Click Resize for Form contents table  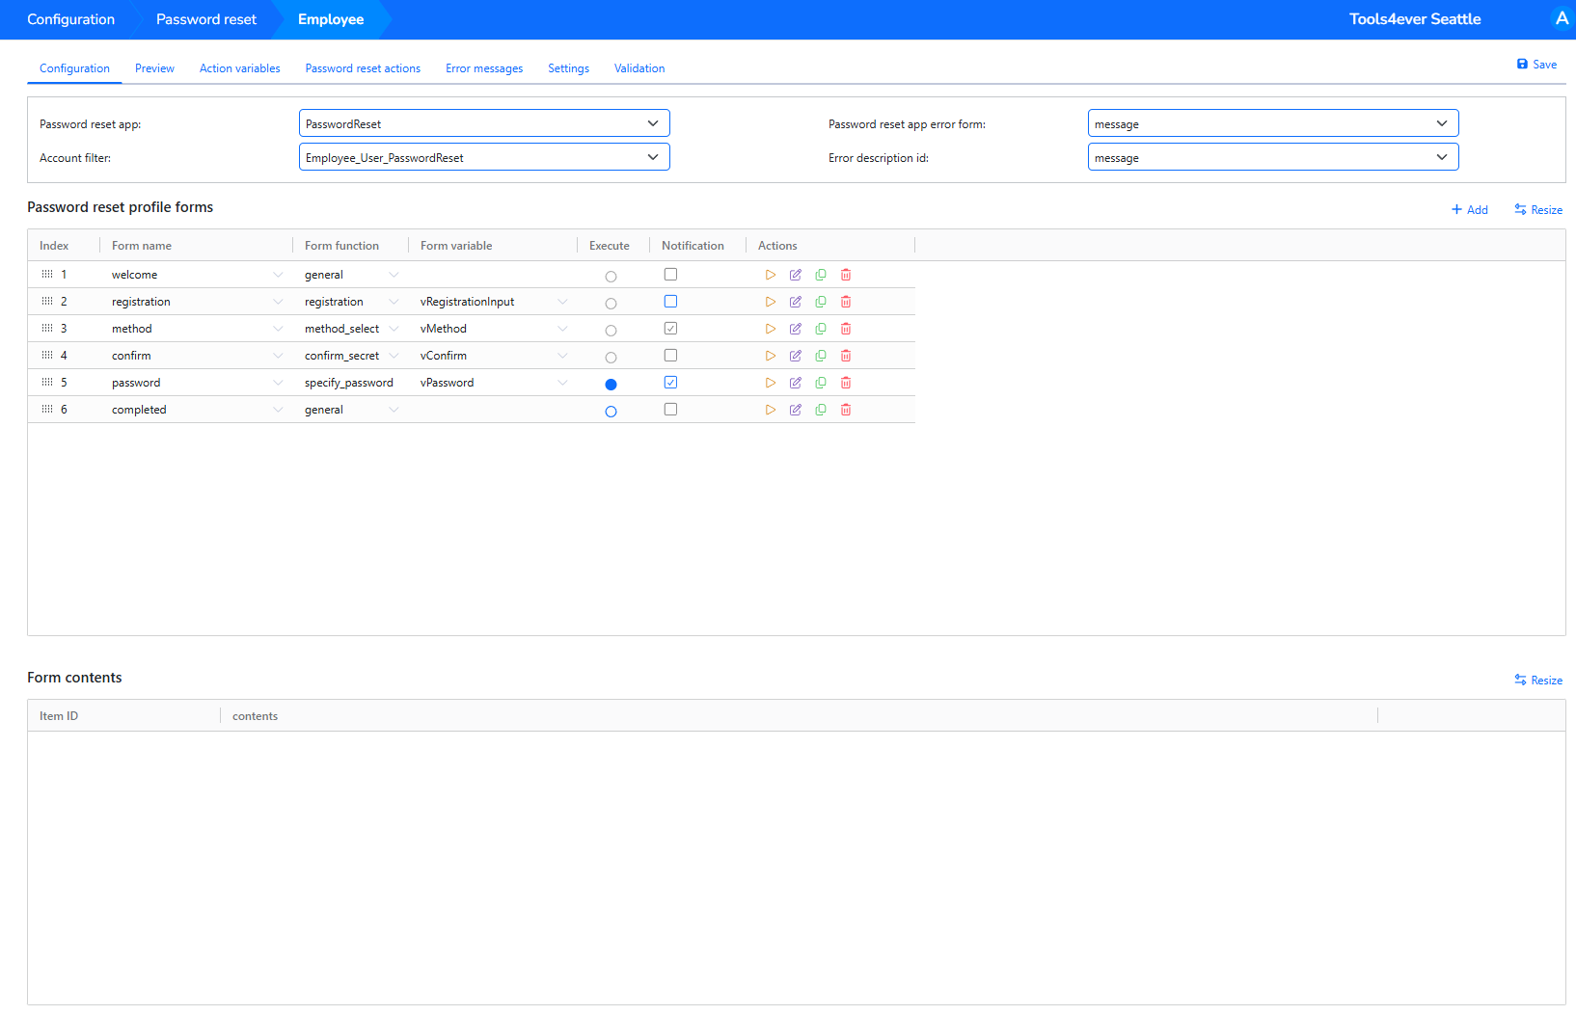click(1538, 681)
